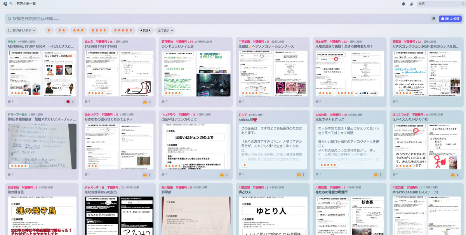
Task: Open comments on SASUKE FIRST STAGE card
Action: pos(88,102)
